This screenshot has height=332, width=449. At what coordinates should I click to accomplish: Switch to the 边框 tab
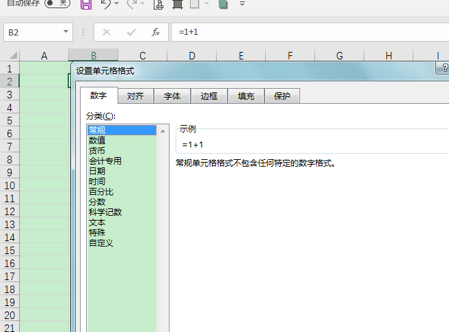click(209, 96)
